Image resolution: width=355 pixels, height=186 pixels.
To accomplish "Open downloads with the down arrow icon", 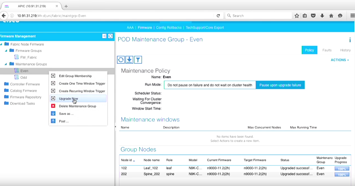I will (322, 16).
